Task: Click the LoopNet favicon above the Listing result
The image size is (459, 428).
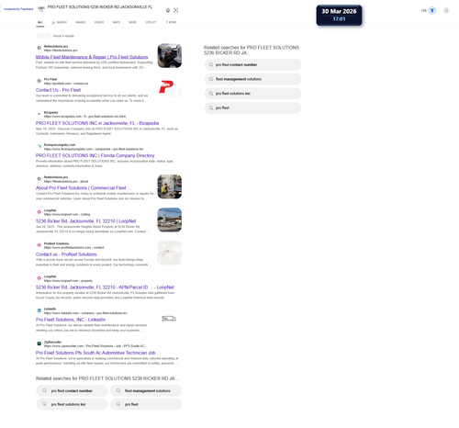Action: 39,212
